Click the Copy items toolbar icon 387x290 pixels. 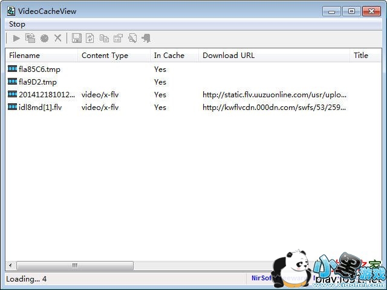[104, 39]
